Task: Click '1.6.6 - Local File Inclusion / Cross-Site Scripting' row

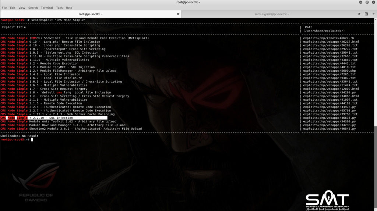Action: (x=61, y=81)
